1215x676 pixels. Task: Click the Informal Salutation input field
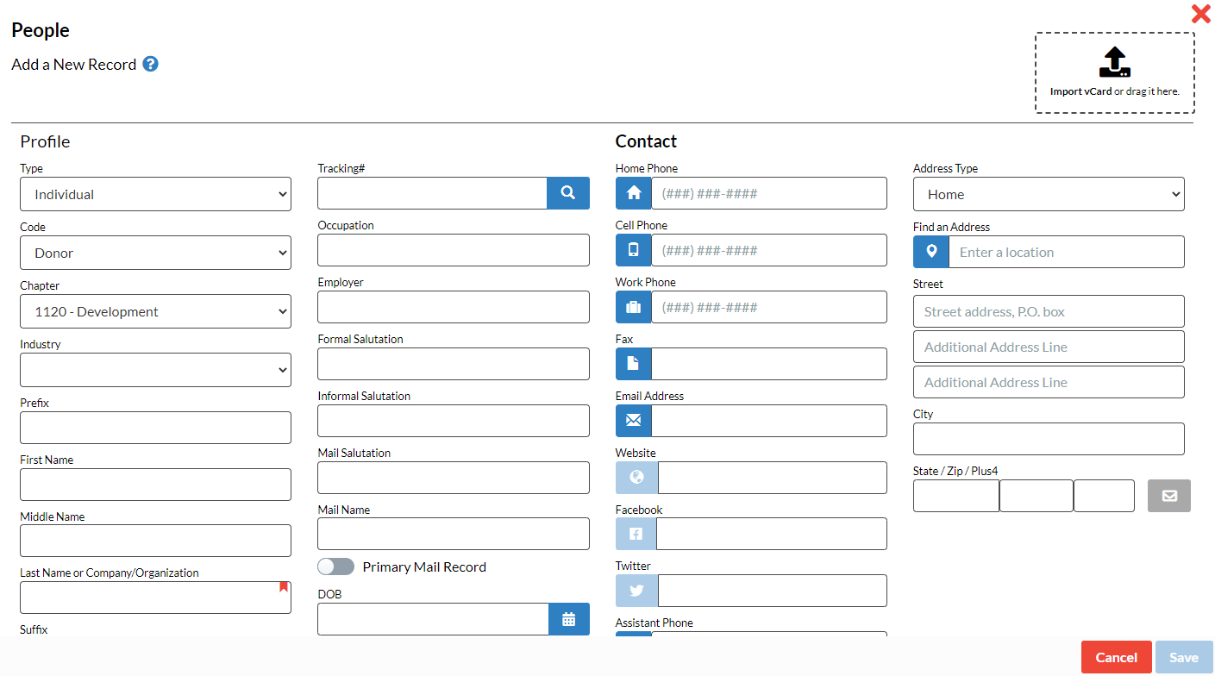click(454, 421)
